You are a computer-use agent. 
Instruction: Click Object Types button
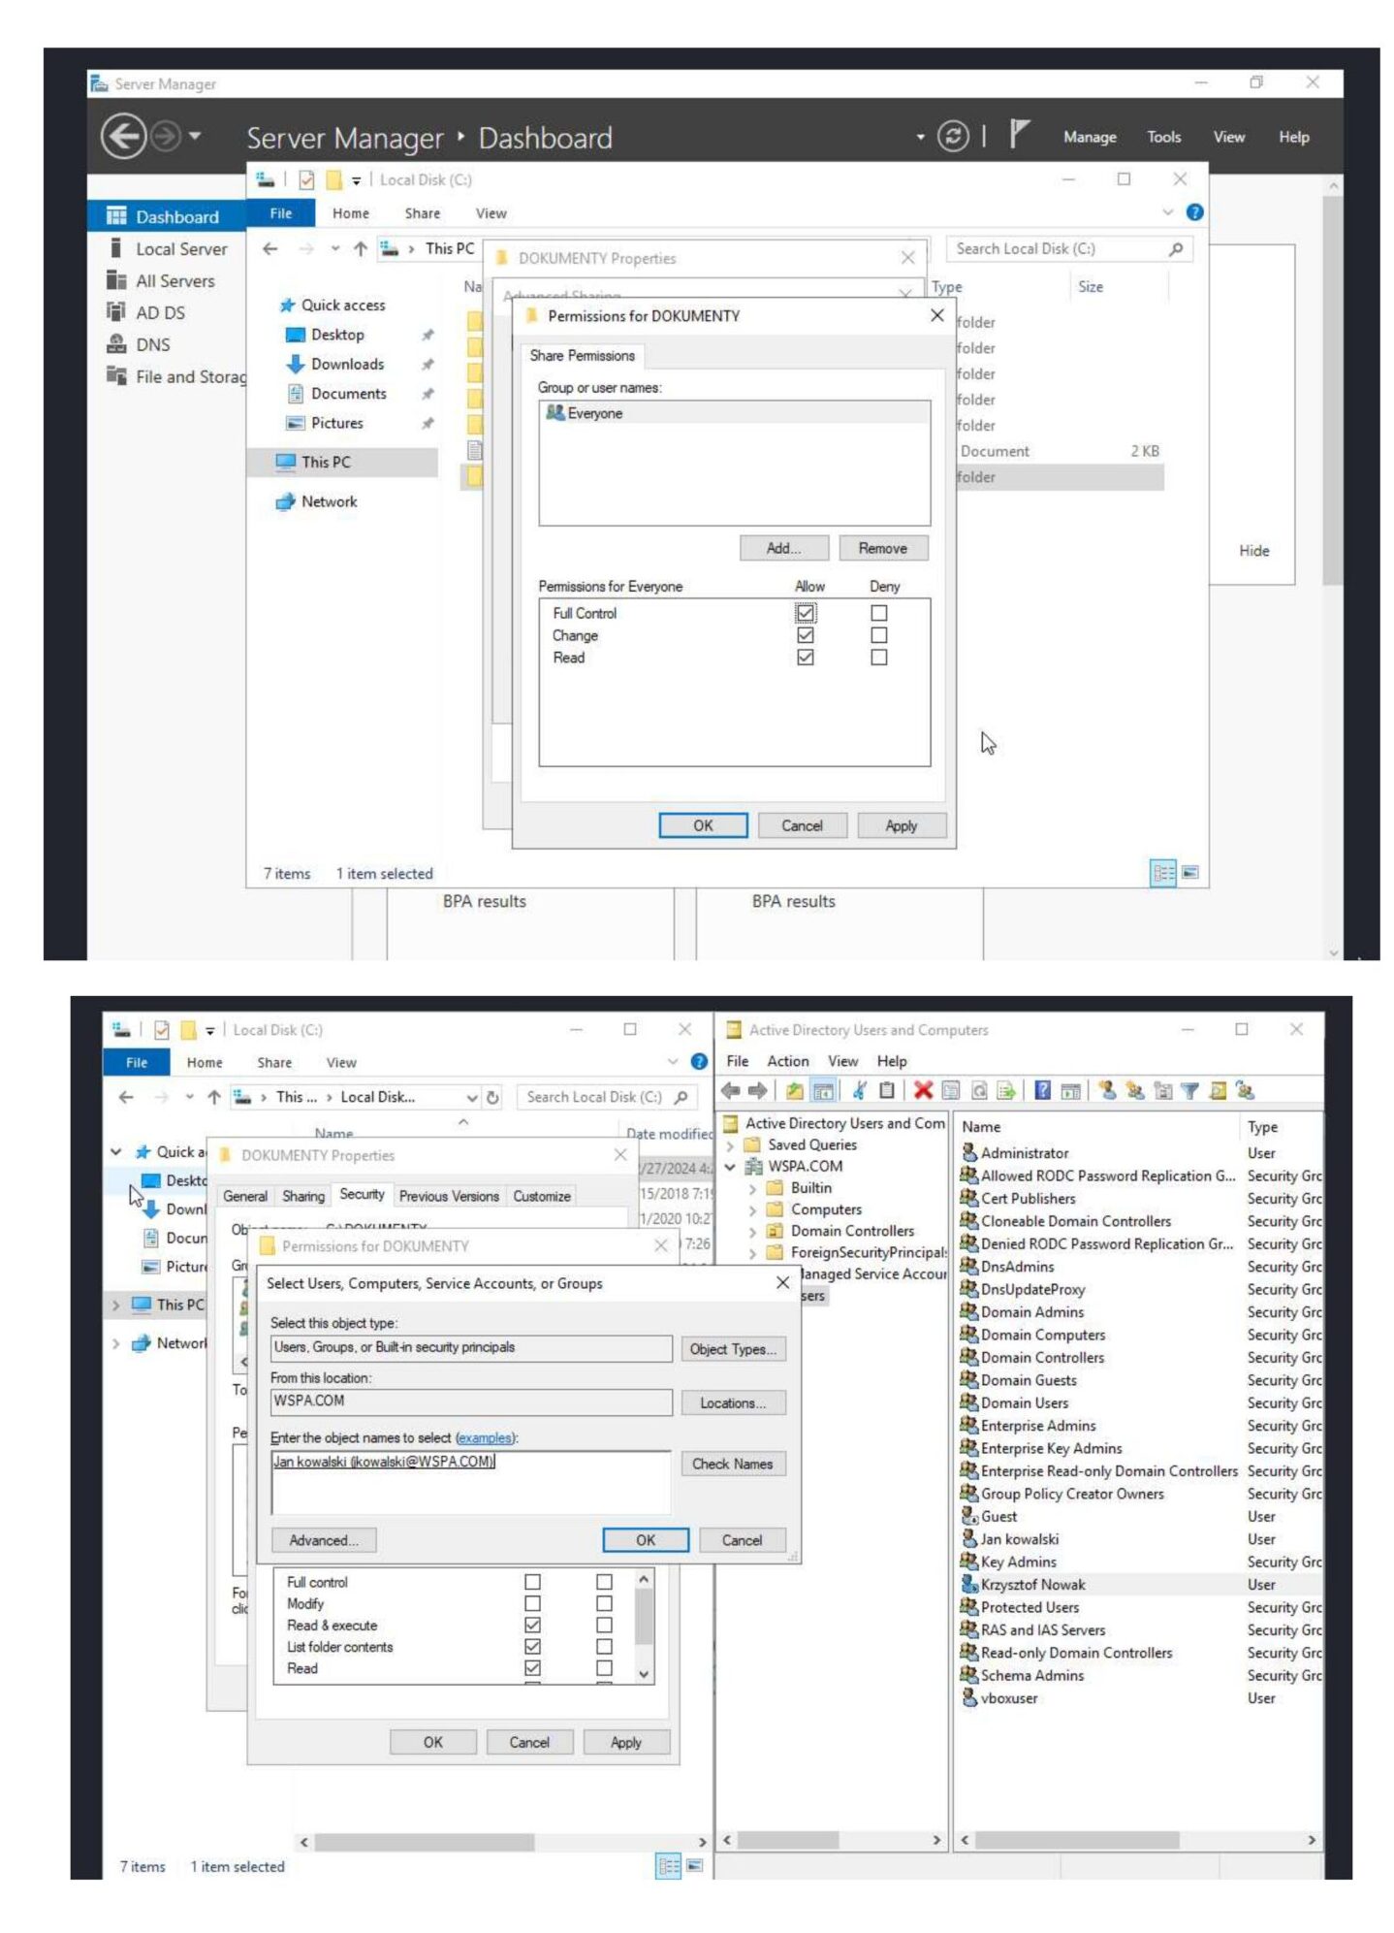click(x=732, y=1349)
